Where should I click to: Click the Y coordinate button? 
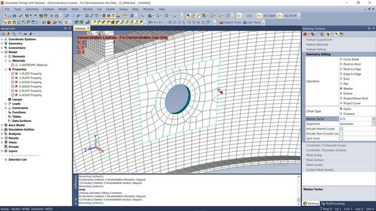pos(259,16)
